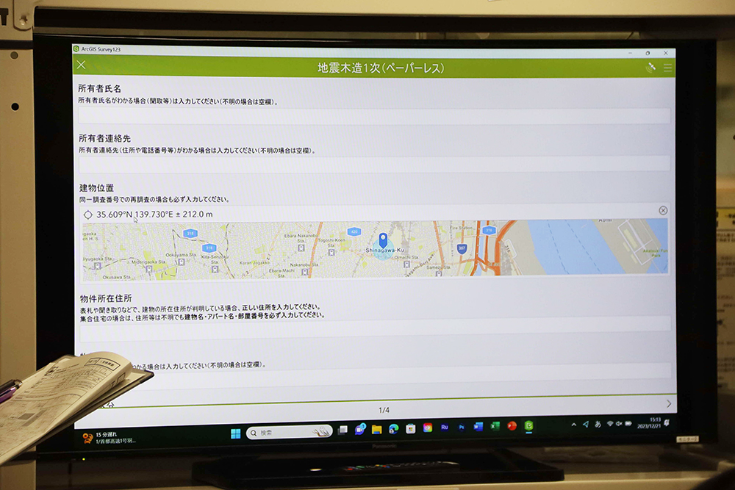Open the notification bell icon
Screen dimensions: 735x490
coord(667,422)
